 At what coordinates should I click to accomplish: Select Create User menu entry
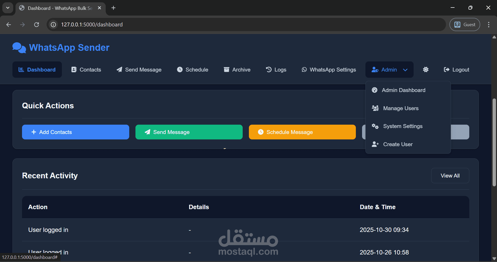pos(408,144)
